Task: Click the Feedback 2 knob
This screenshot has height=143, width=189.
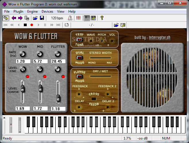Action: [x=108, y=94]
